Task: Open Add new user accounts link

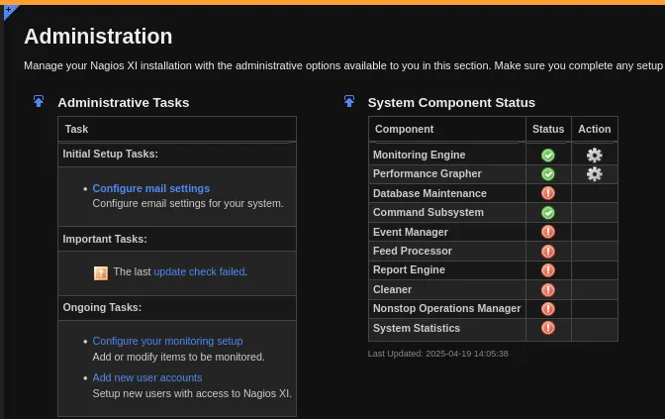Action: [x=147, y=377]
